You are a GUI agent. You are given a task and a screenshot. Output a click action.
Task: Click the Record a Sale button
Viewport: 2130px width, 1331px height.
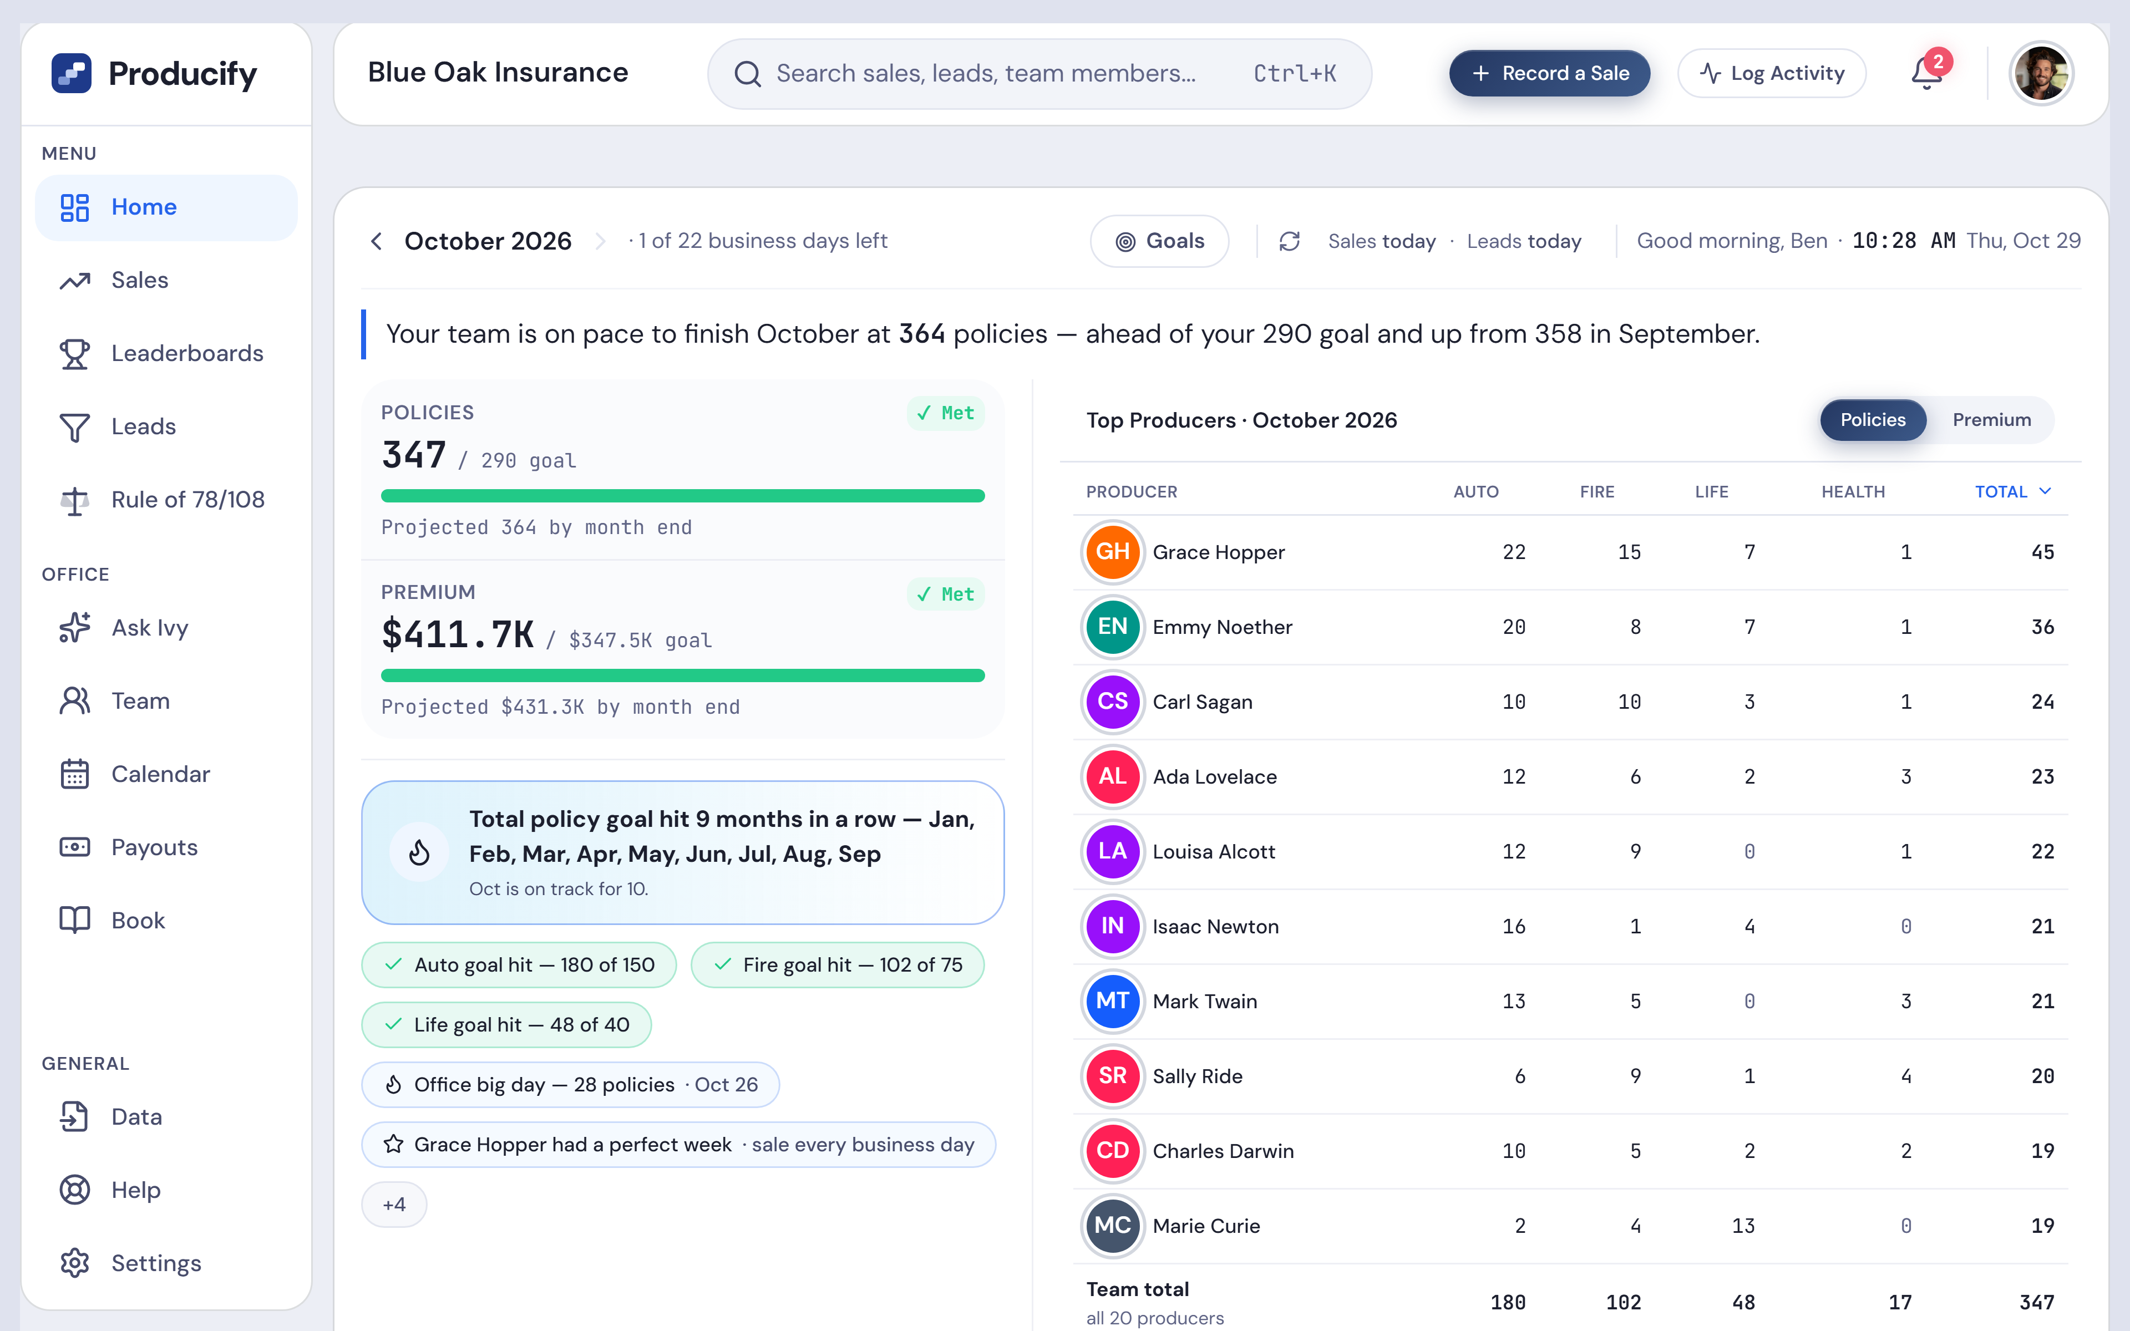point(1549,73)
